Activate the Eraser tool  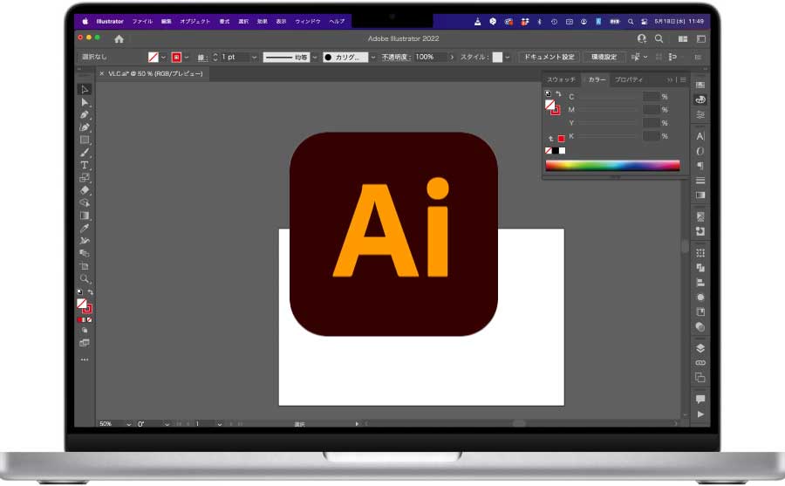point(85,189)
